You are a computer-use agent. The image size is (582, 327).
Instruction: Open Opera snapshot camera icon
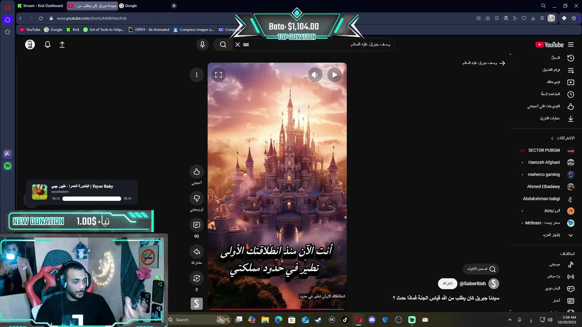(487, 18)
